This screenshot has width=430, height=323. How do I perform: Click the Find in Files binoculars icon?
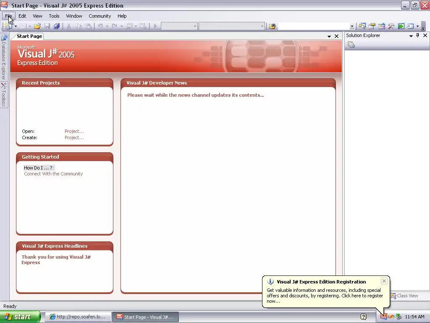[x=272, y=26]
